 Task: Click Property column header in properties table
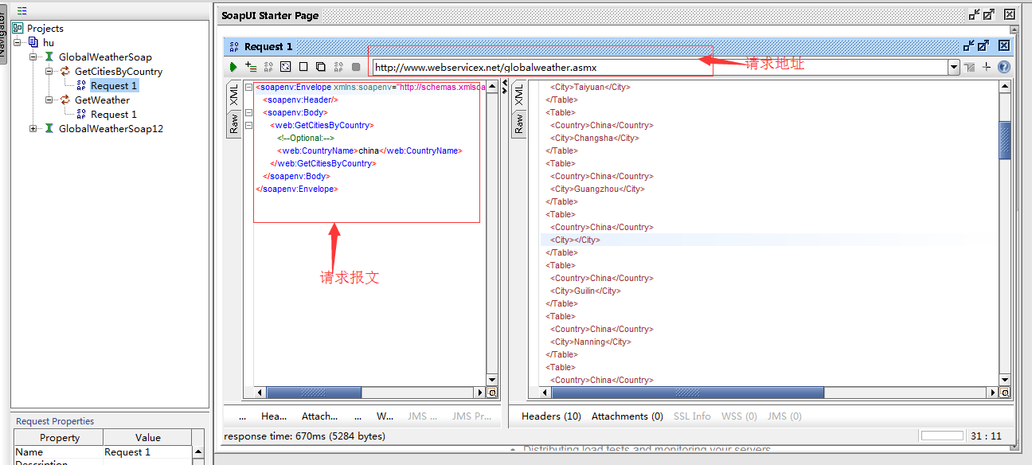coord(59,437)
